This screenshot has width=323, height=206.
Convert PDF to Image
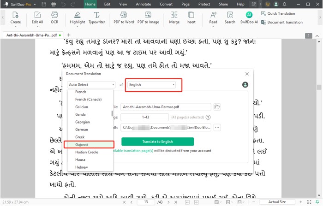148,18
